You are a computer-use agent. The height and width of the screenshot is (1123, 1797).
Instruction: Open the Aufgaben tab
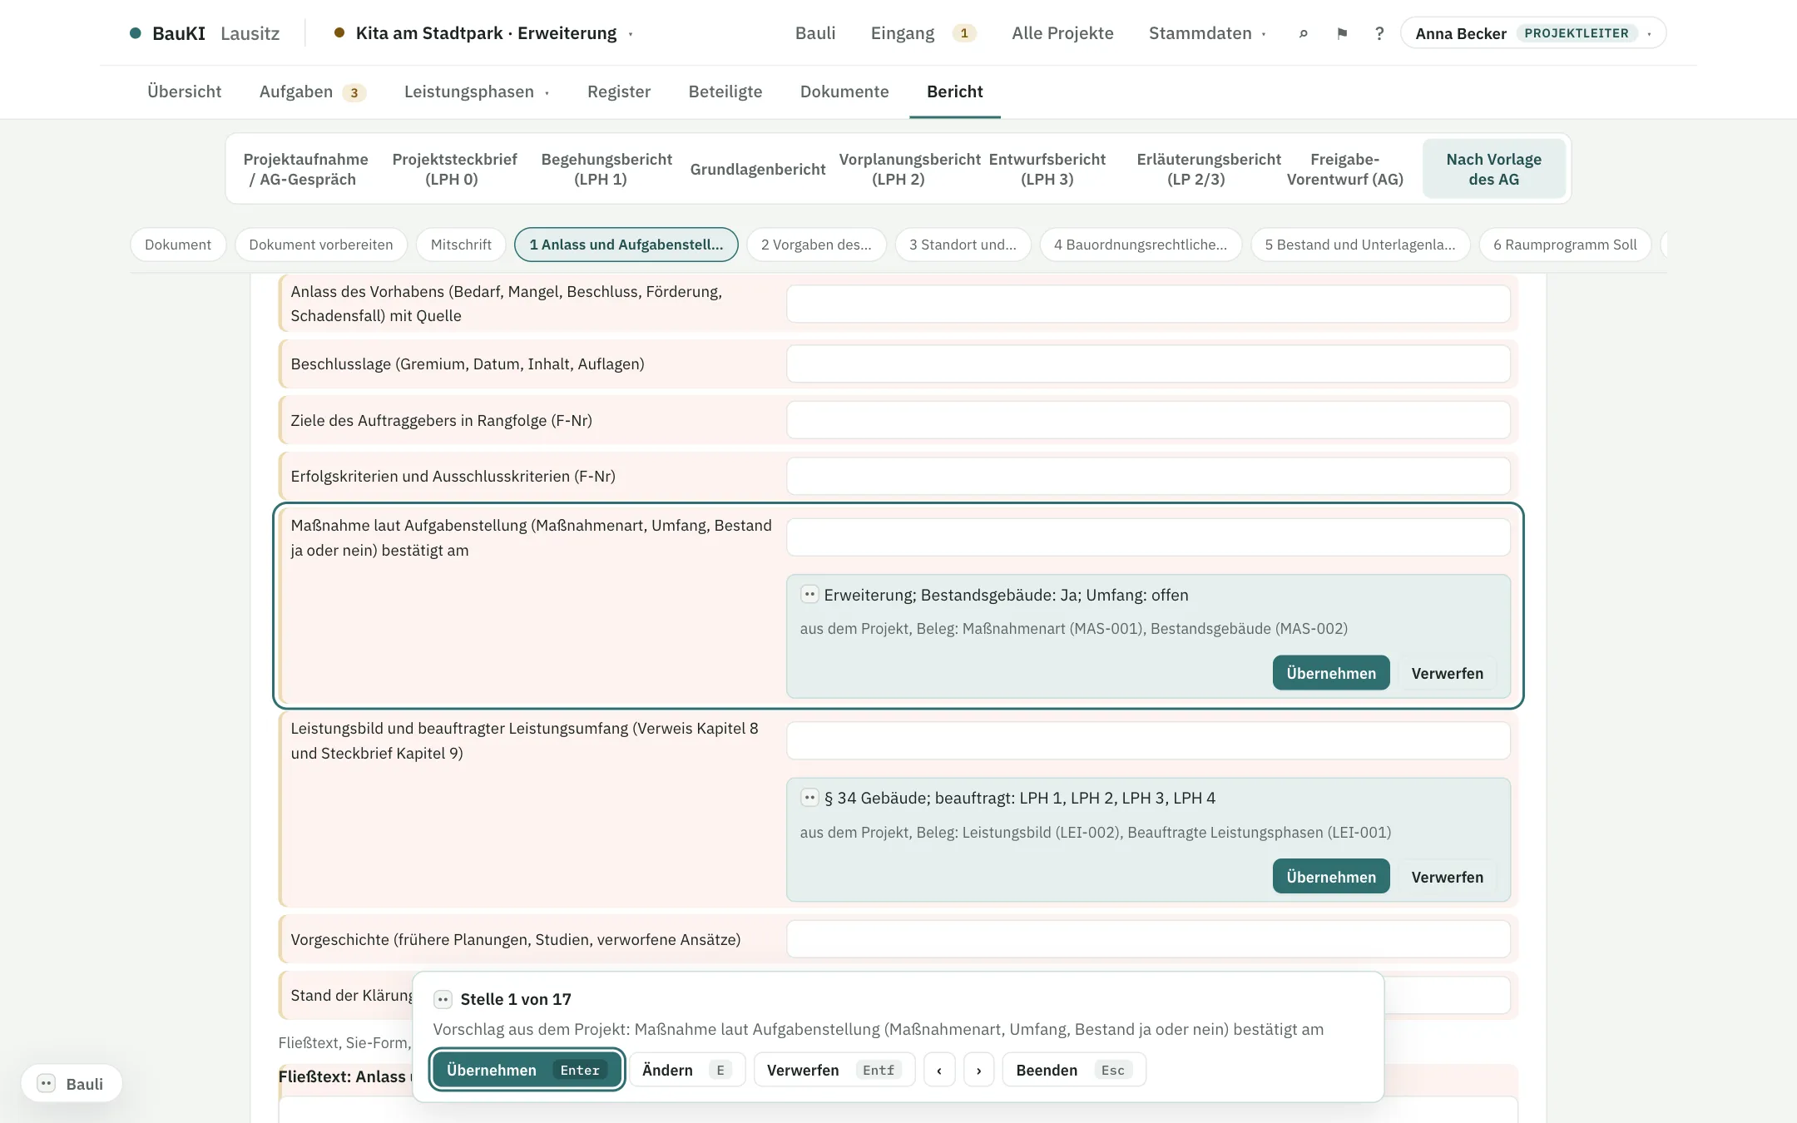[x=312, y=92]
